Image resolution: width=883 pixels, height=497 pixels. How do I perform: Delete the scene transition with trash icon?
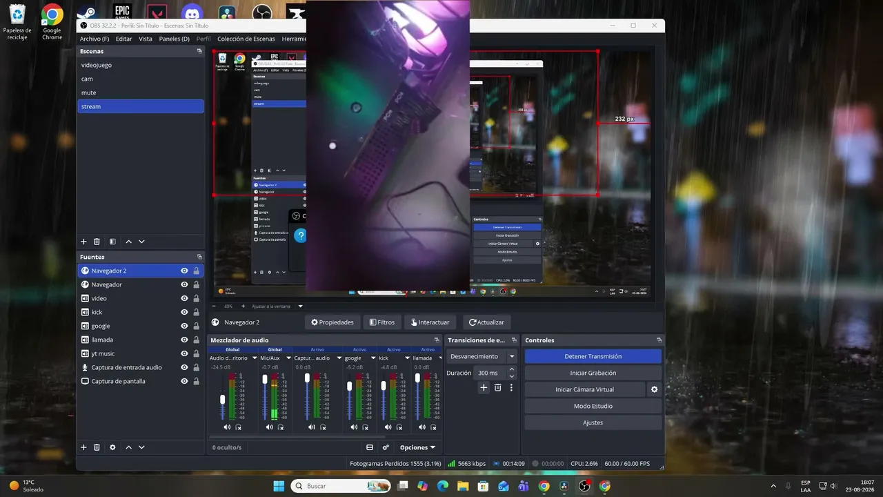(497, 388)
